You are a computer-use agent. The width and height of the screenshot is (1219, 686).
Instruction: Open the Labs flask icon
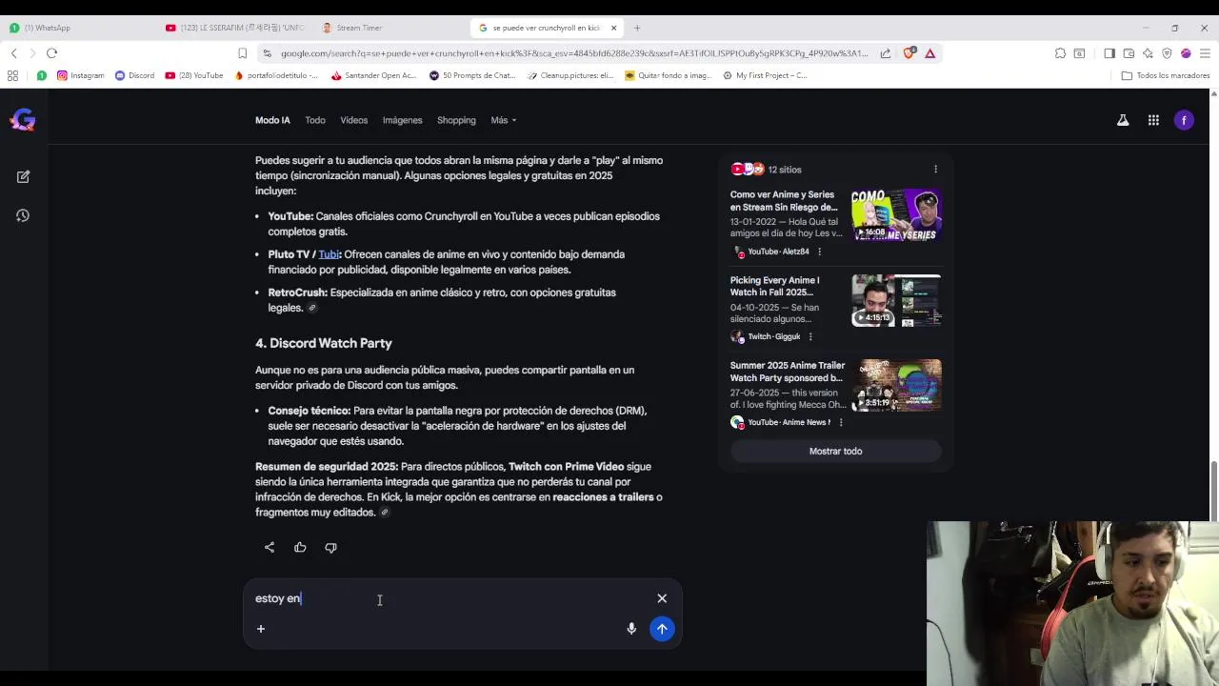[x=1123, y=120]
